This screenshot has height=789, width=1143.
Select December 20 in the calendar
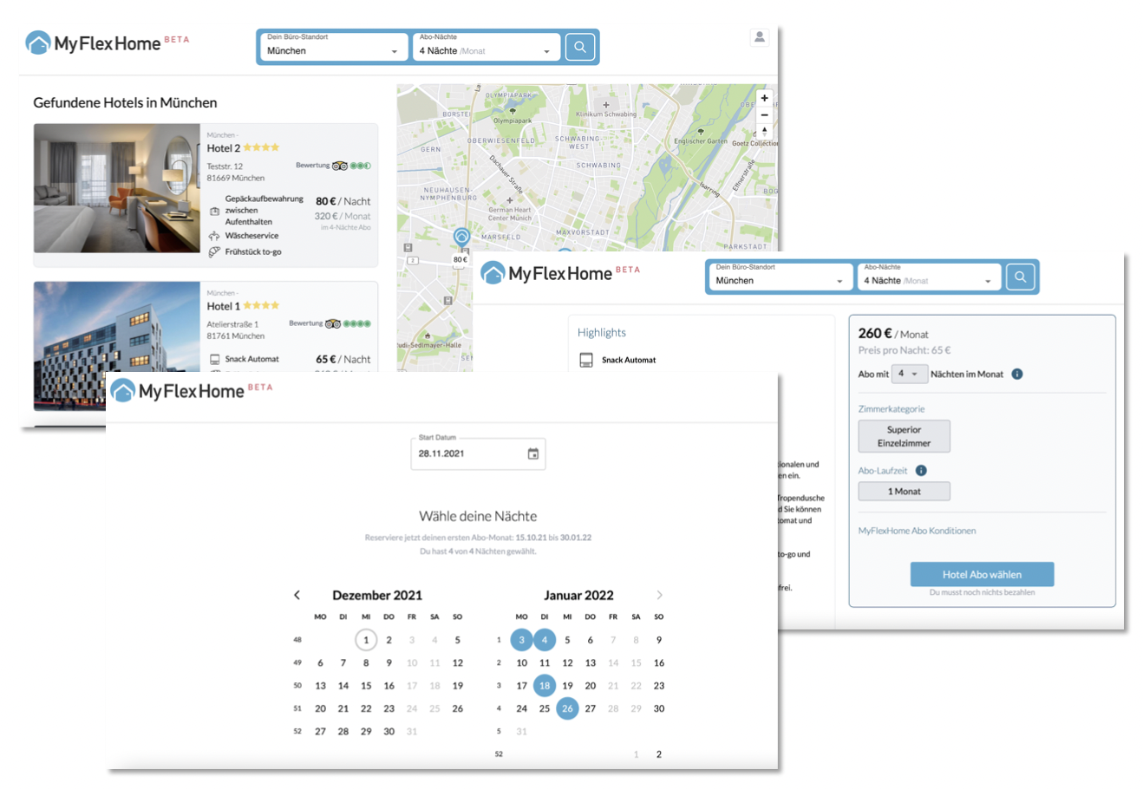coord(320,708)
